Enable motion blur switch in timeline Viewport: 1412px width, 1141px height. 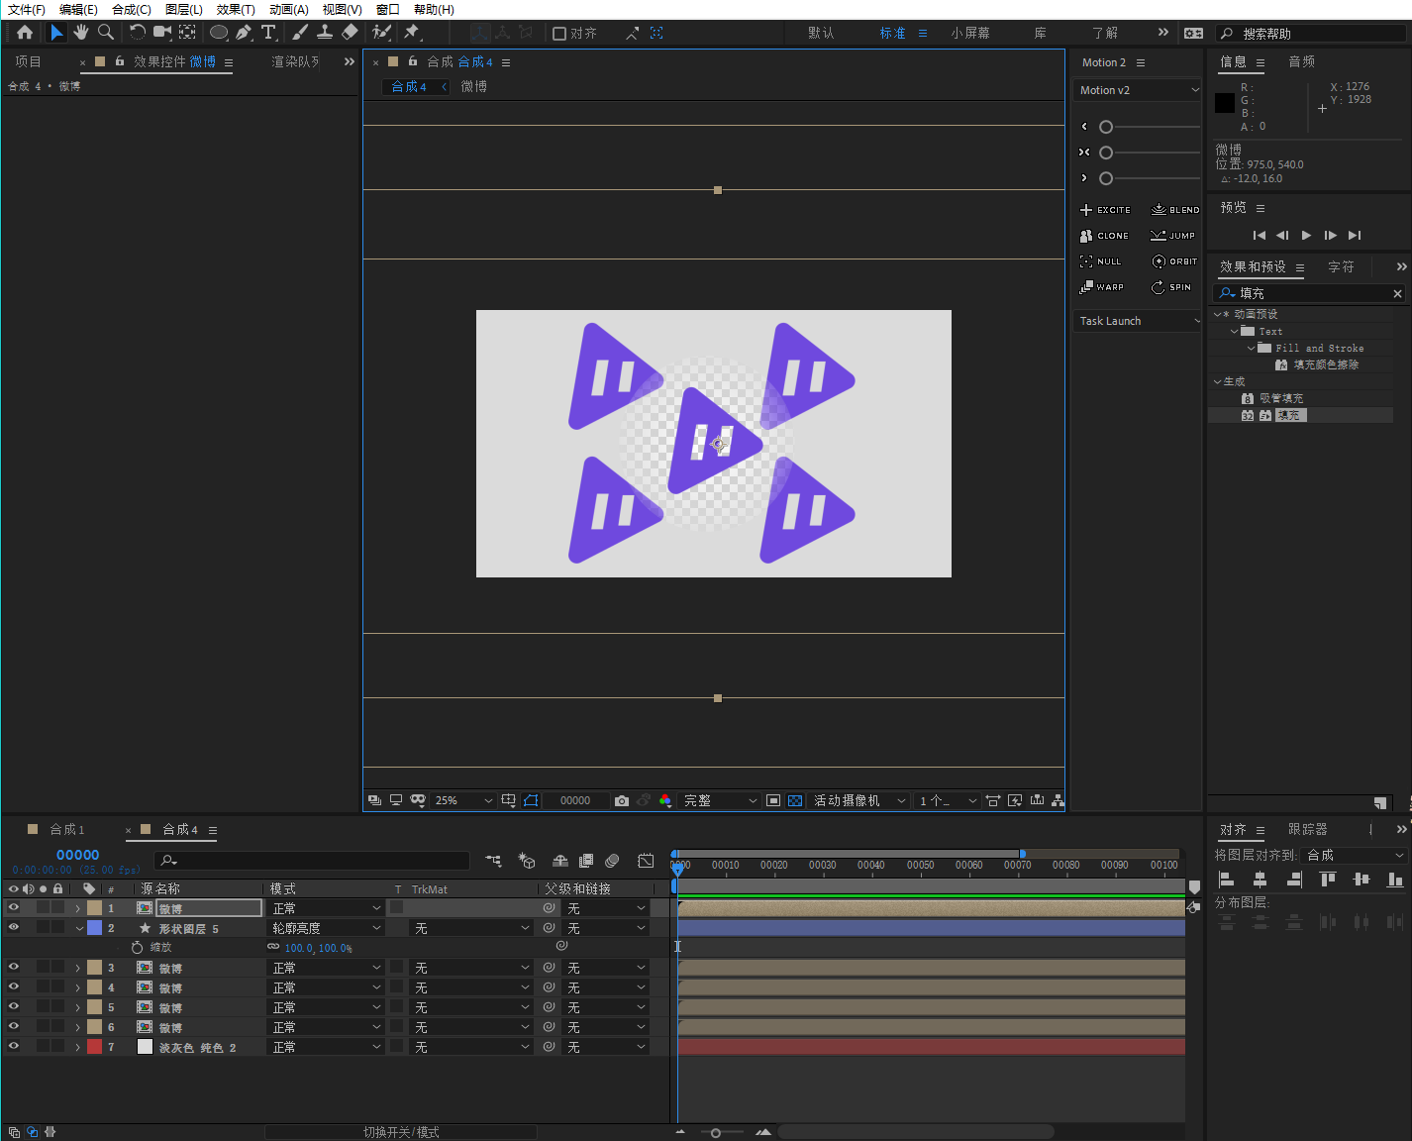click(612, 861)
